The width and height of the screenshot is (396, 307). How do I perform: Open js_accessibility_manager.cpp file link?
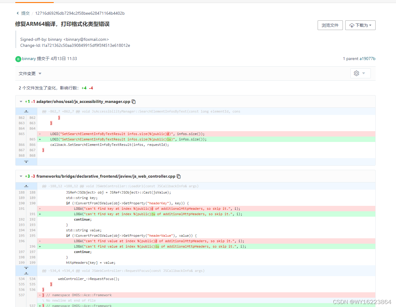coord(83,102)
